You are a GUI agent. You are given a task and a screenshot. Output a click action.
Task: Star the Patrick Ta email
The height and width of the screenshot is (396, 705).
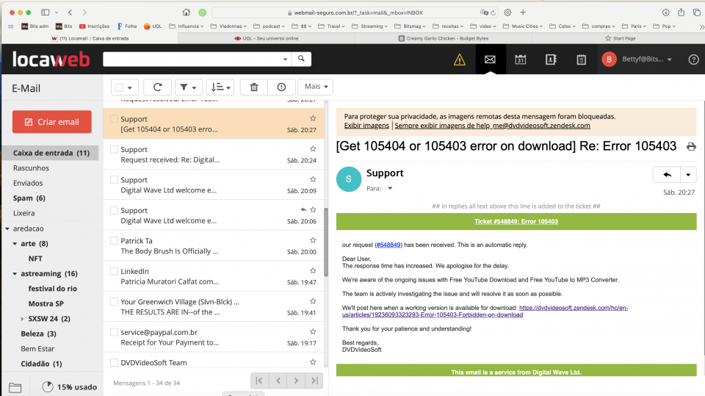click(313, 240)
